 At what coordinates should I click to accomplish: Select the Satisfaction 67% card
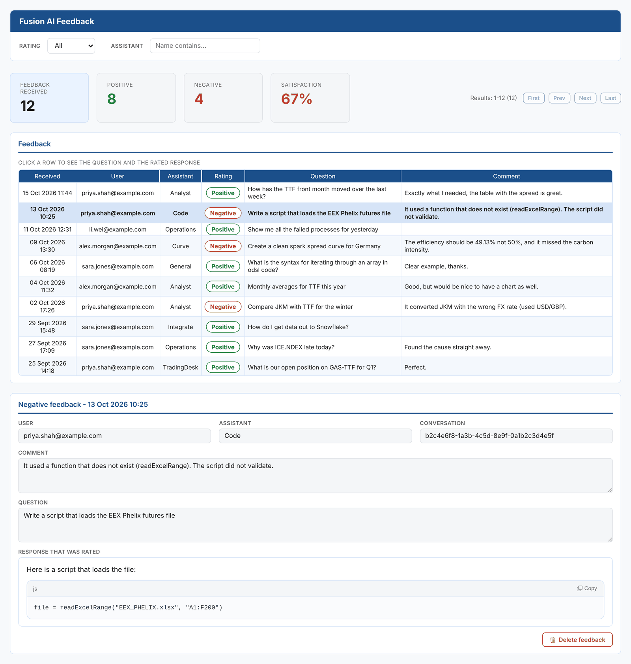310,98
